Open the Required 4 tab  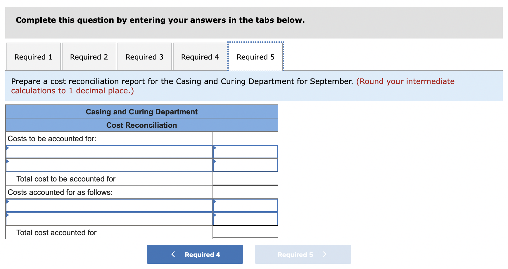(200, 57)
